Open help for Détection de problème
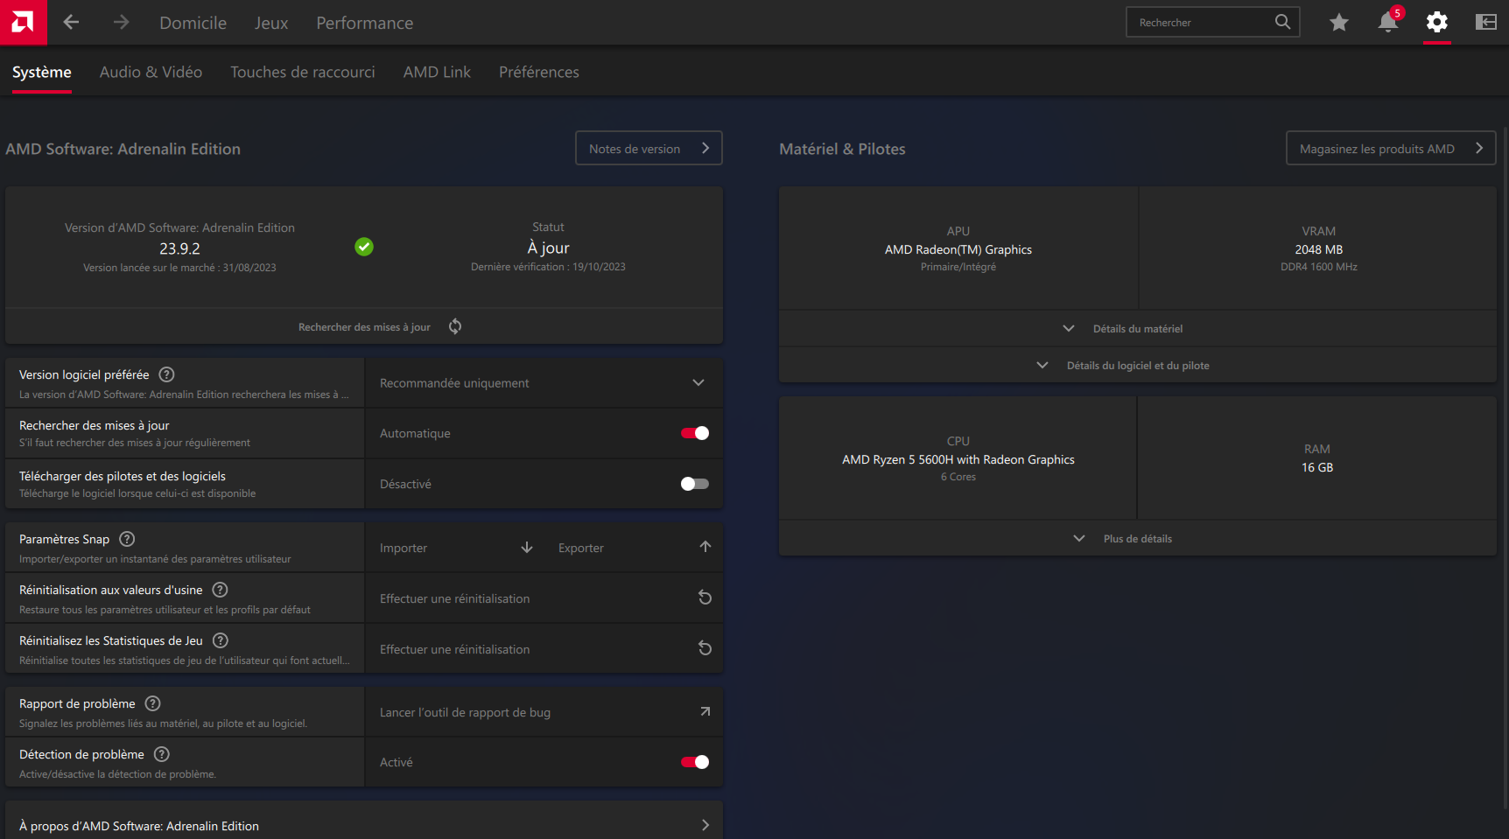 pyautogui.click(x=161, y=754)
